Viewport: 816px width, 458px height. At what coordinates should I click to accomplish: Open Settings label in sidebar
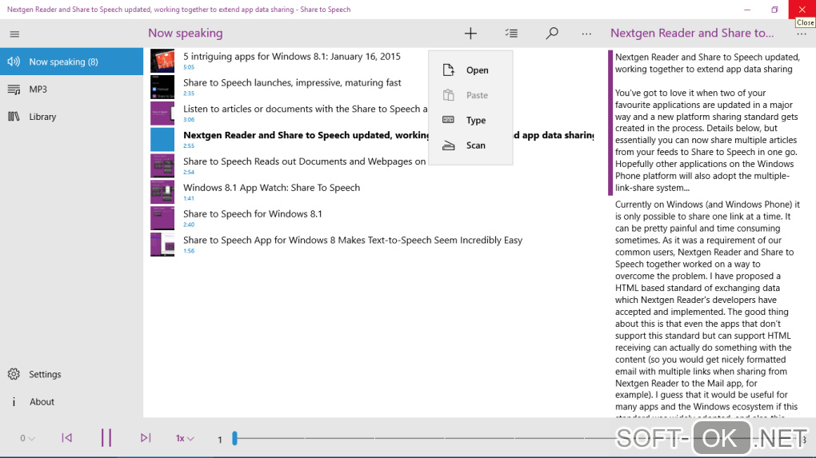click(45, 374)
